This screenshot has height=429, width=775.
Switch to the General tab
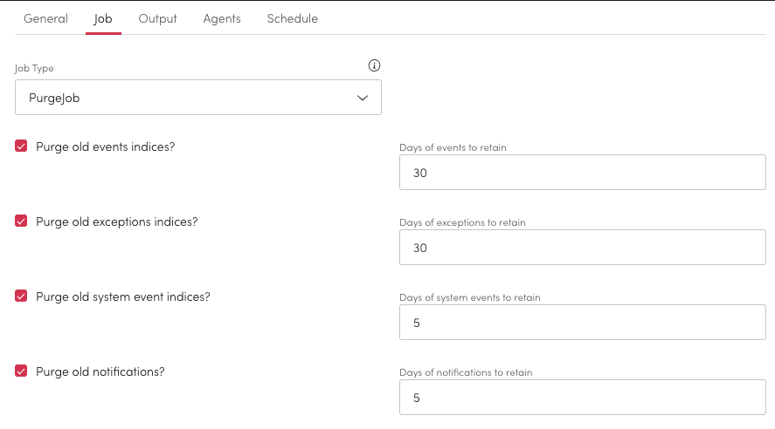click(45, 18)
